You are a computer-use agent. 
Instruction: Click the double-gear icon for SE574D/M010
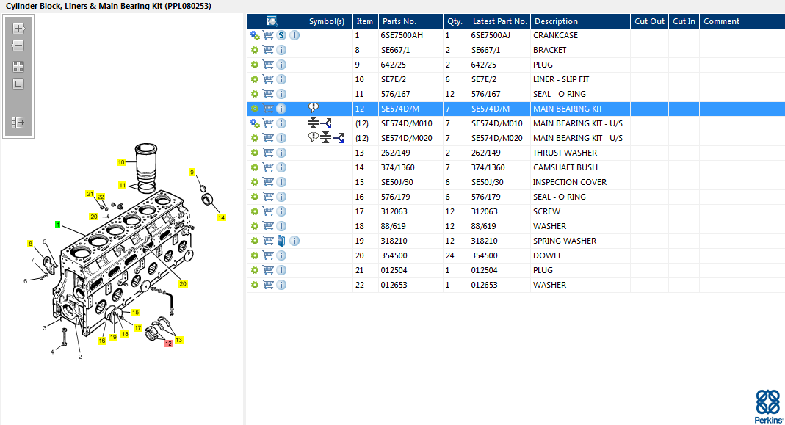pyautogui.click(x=255, y=123)
